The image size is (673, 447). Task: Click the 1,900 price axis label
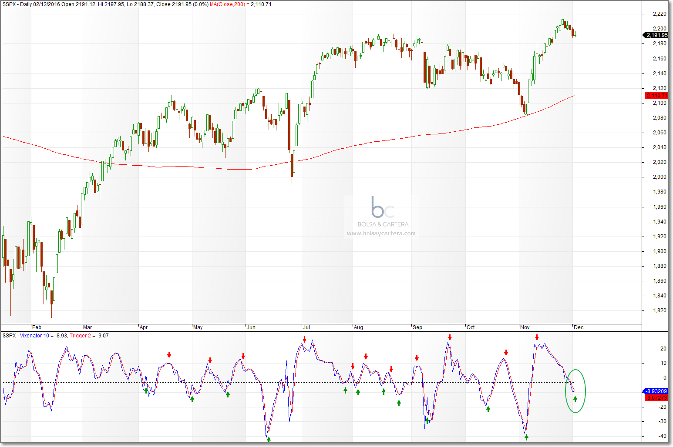[660, 251]
